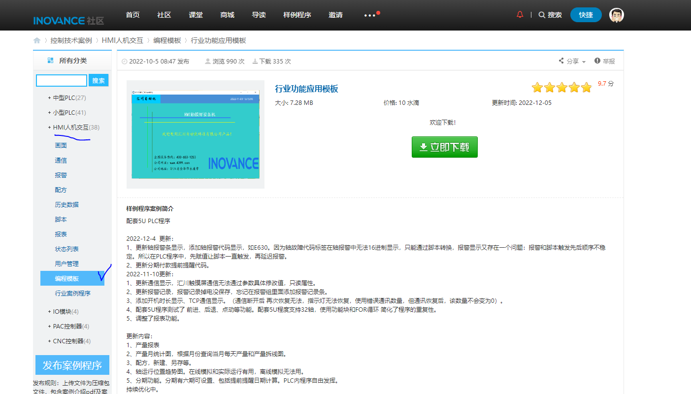Open the 样例程序 menu item

click(297, 15)
